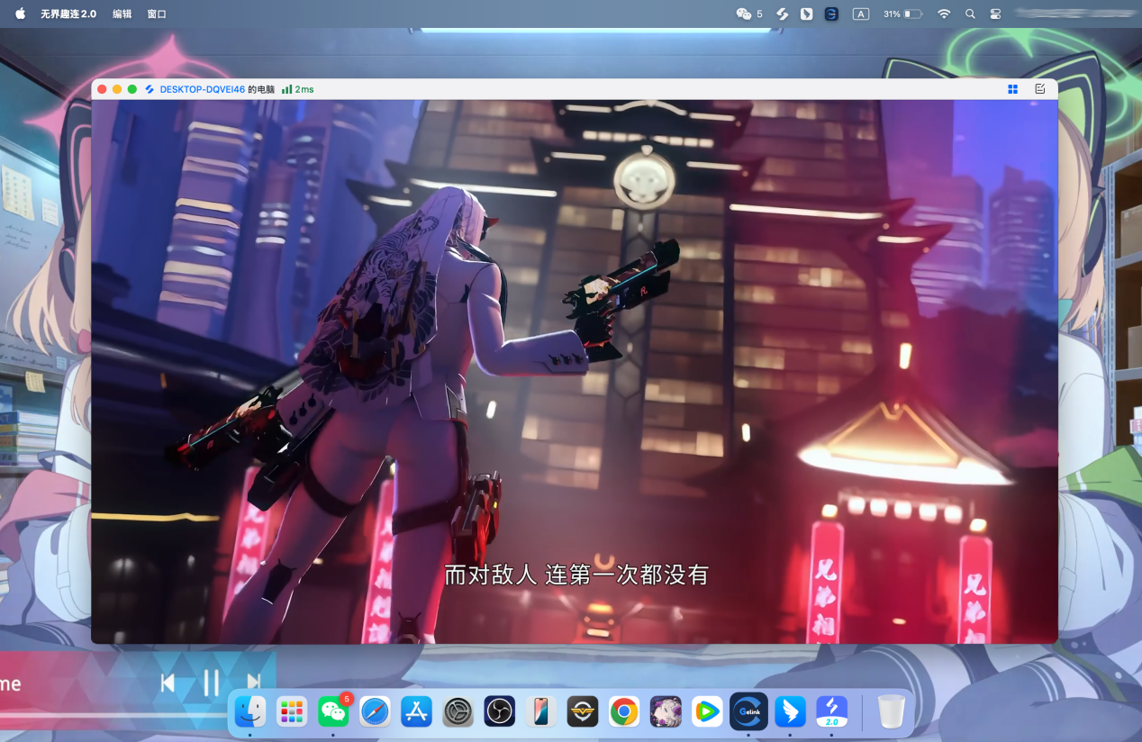The image size is (1142, 742).
Task: Open Finder from the Dock
Action: pyautogui.click(x=250, y=711)
